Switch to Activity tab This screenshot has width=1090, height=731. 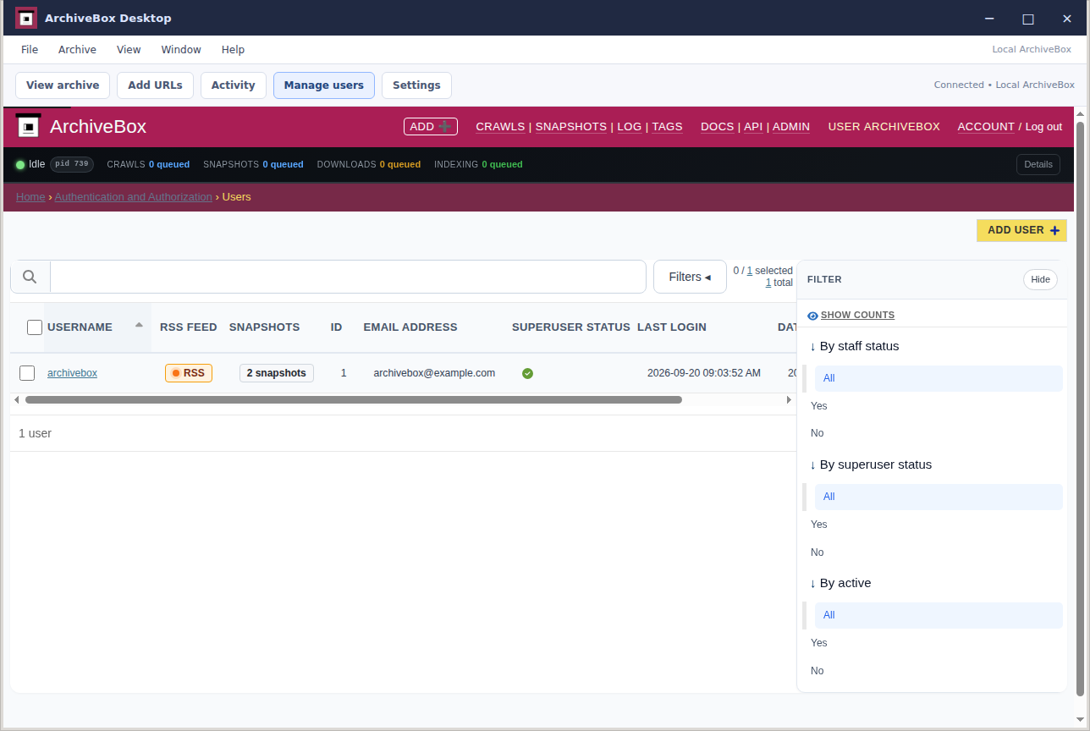pyautogui.click(x=233, y=85)
